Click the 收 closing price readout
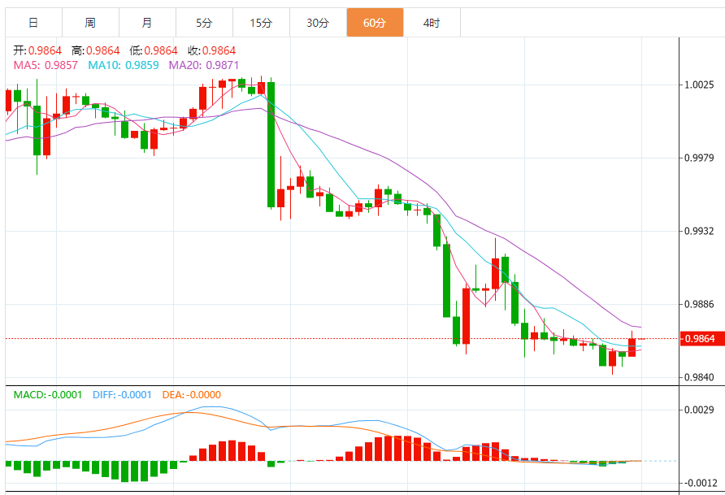725x495 pixels. click(x=211, y=50)
